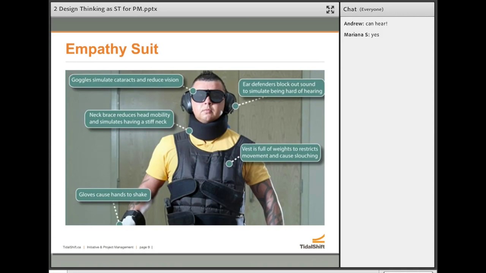This screenshot has height=273, width=486.
Task: Click the goggles callout marker dot
Action: coord(193,91)
